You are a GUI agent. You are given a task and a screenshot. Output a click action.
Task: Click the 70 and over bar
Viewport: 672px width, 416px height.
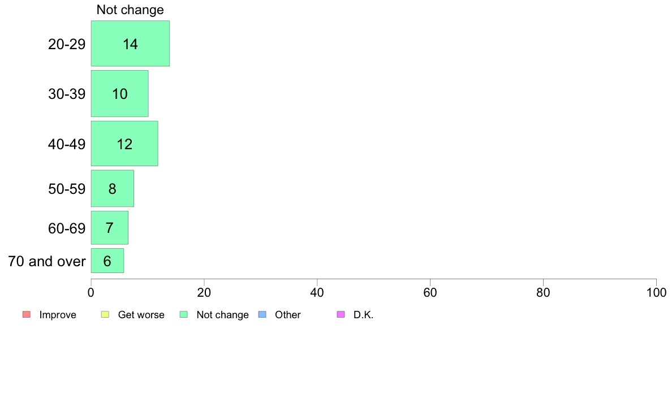[107, 261]
